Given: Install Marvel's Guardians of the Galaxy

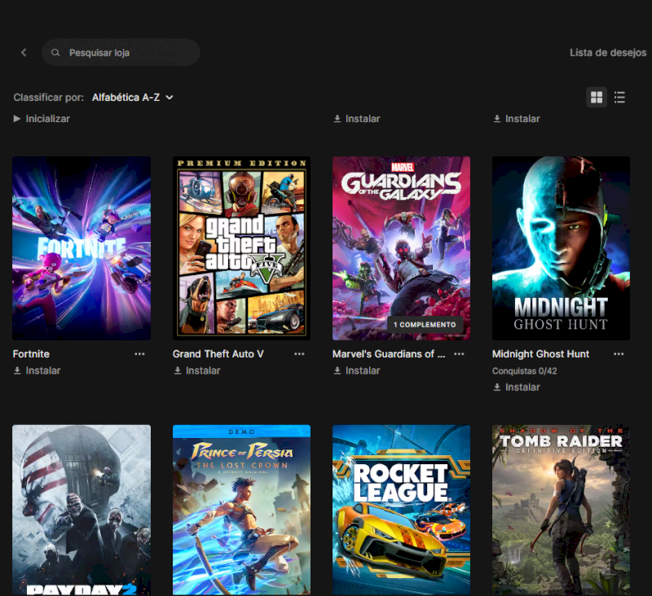Looking at the screenshot, I should [357, 370].
